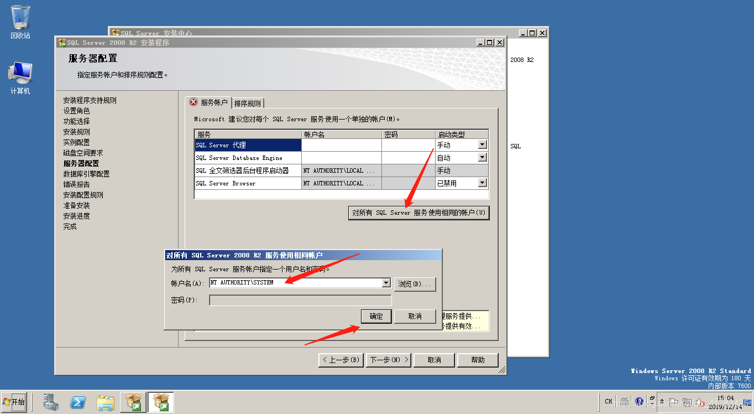Proceed with 下一步(N) button

click(389, 360)
